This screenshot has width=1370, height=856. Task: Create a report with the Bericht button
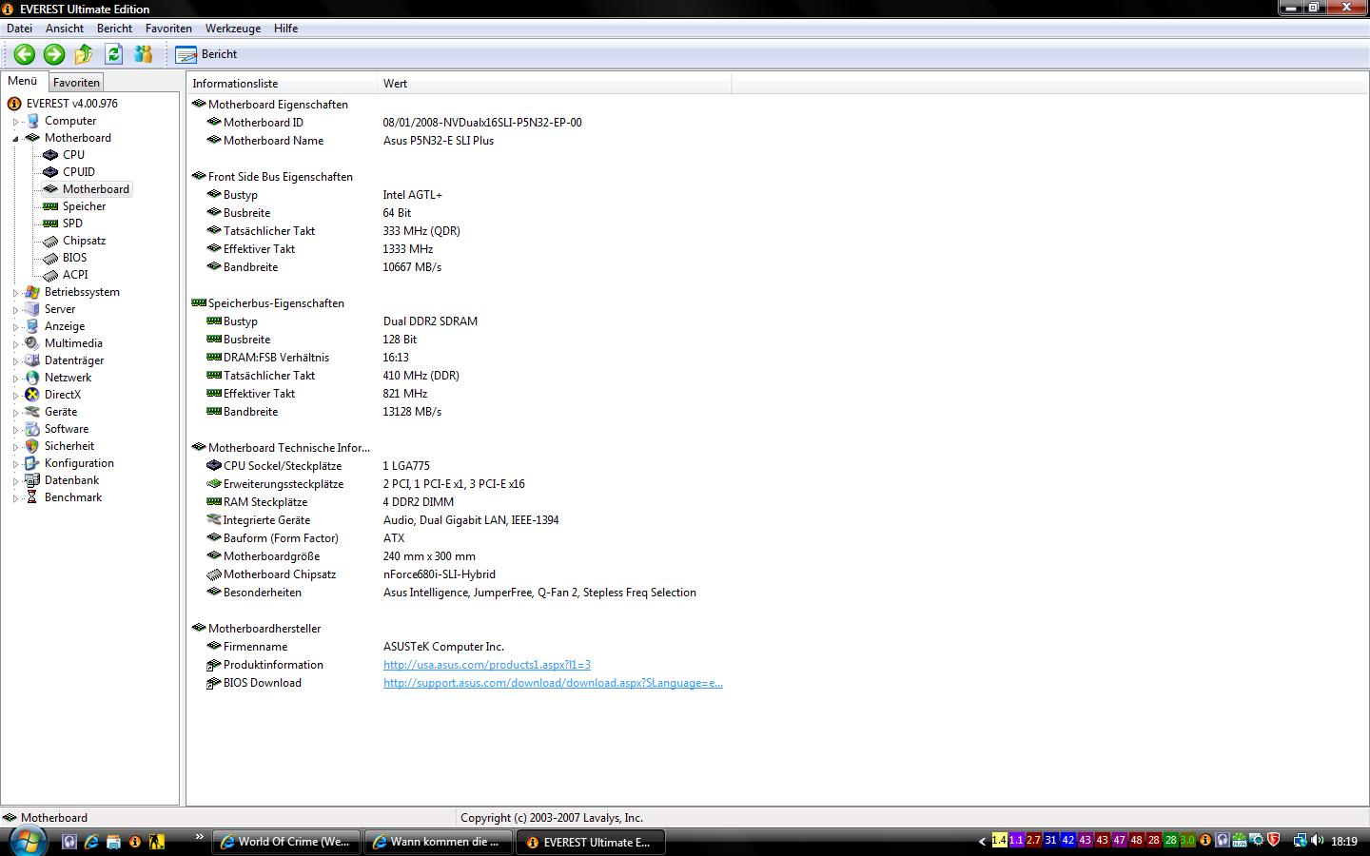206,54
